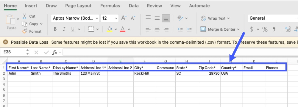The image size is (298, 107).
Task: Switch to the Home tab
Action: pos(10,6)
